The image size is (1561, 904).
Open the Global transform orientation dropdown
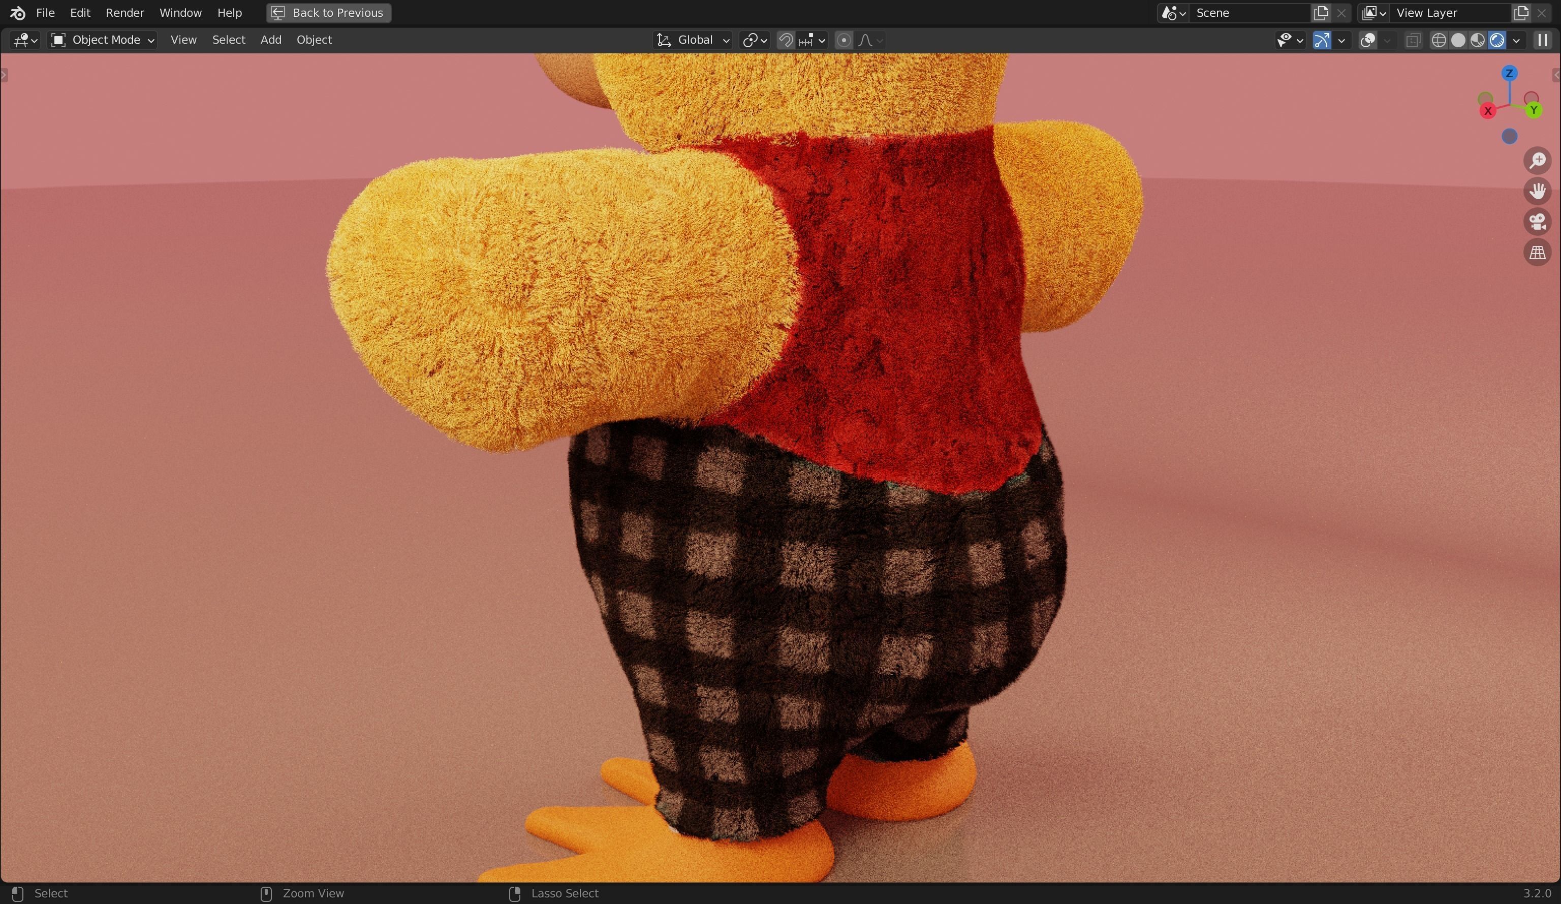click(693, 40)
